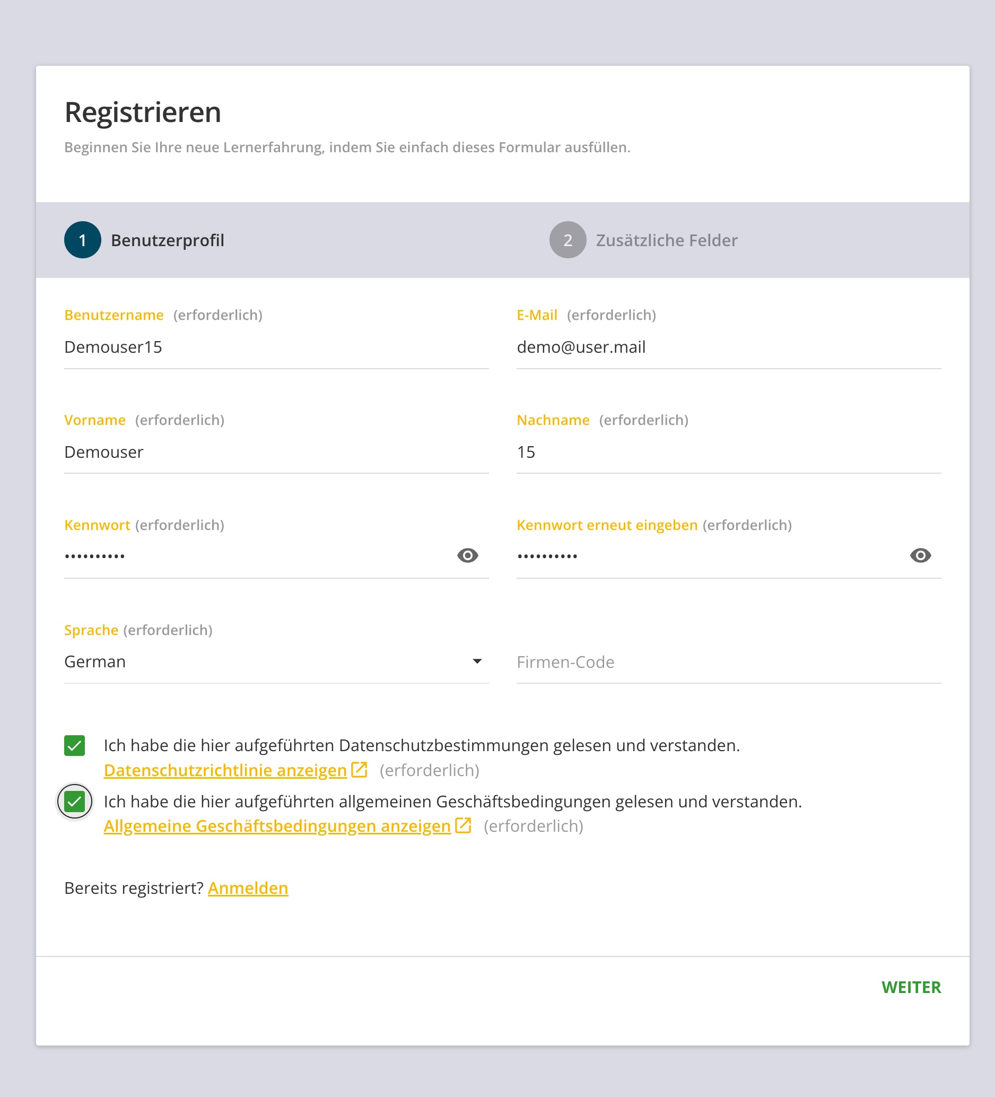Show password in Kennwort field

[x=467, y=555]
